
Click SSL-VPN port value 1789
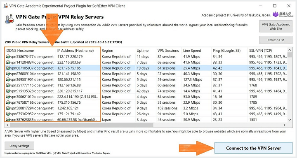(253, 97)
